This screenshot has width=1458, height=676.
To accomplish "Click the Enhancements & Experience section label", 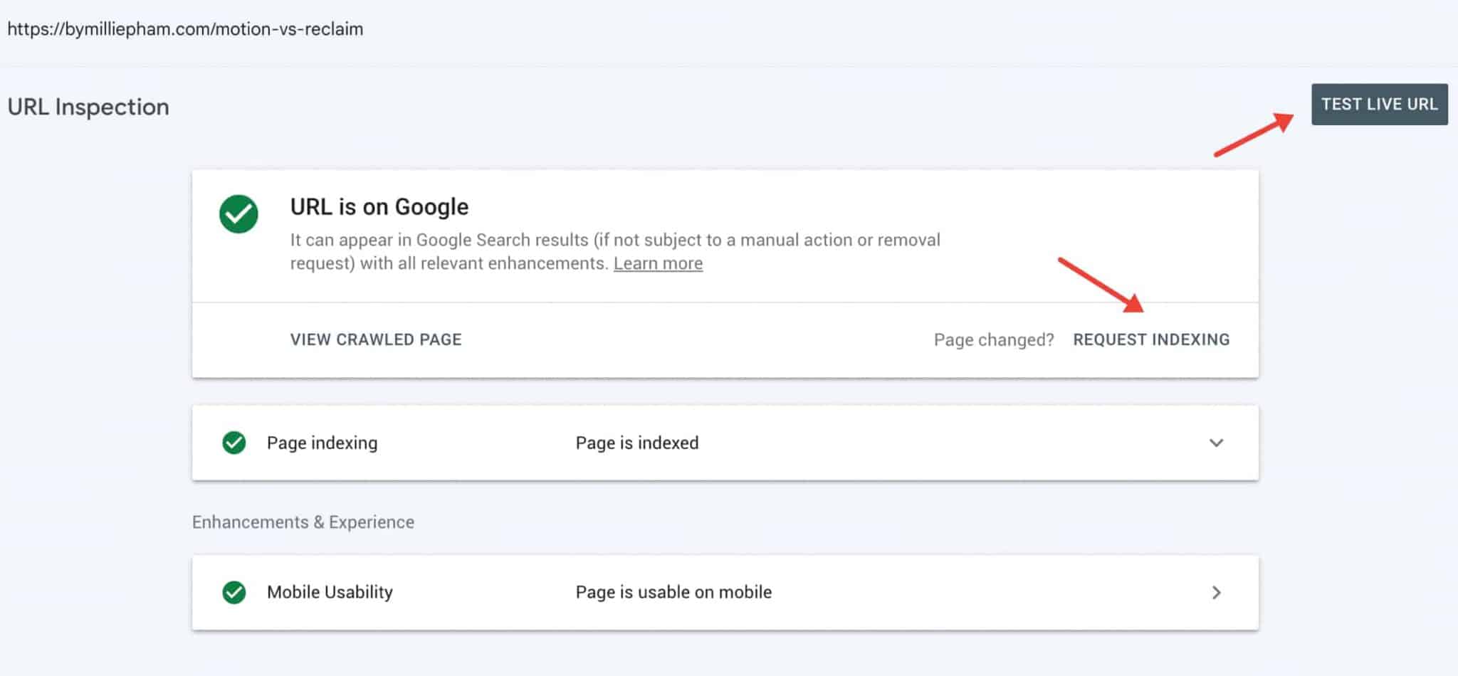I will [x=302, y=522].
